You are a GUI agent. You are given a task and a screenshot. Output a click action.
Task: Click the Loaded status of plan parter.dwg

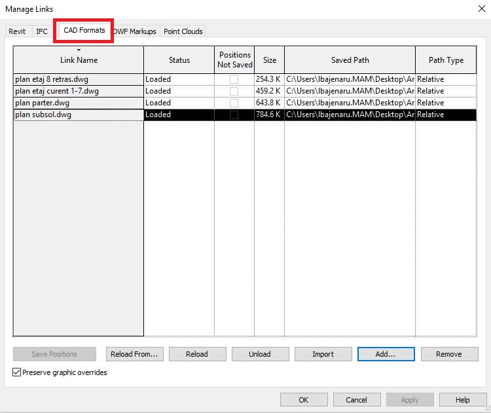click(179, 103)
